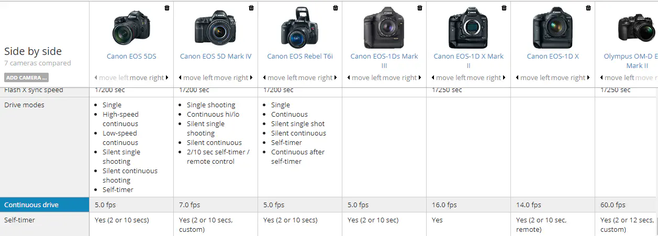The image size is (658, 236).
Task: Open Canon EOS 5DS link
Action: pyautogui.click(x=131, y=56)
